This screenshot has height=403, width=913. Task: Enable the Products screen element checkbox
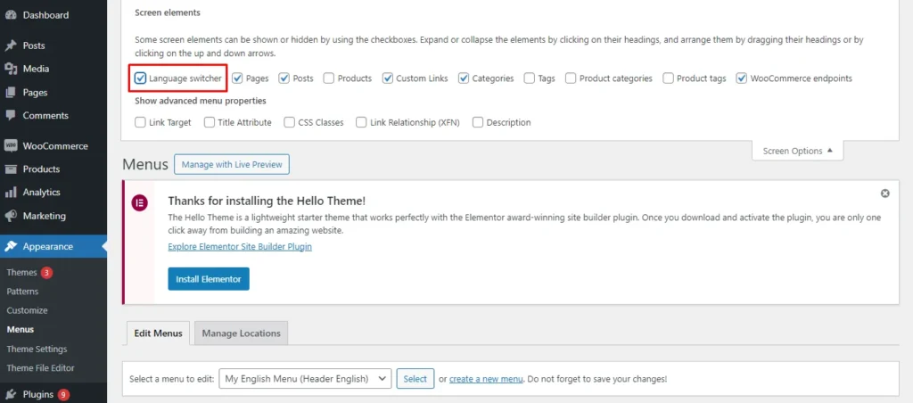pyautogui.click(x=329, y=78)
